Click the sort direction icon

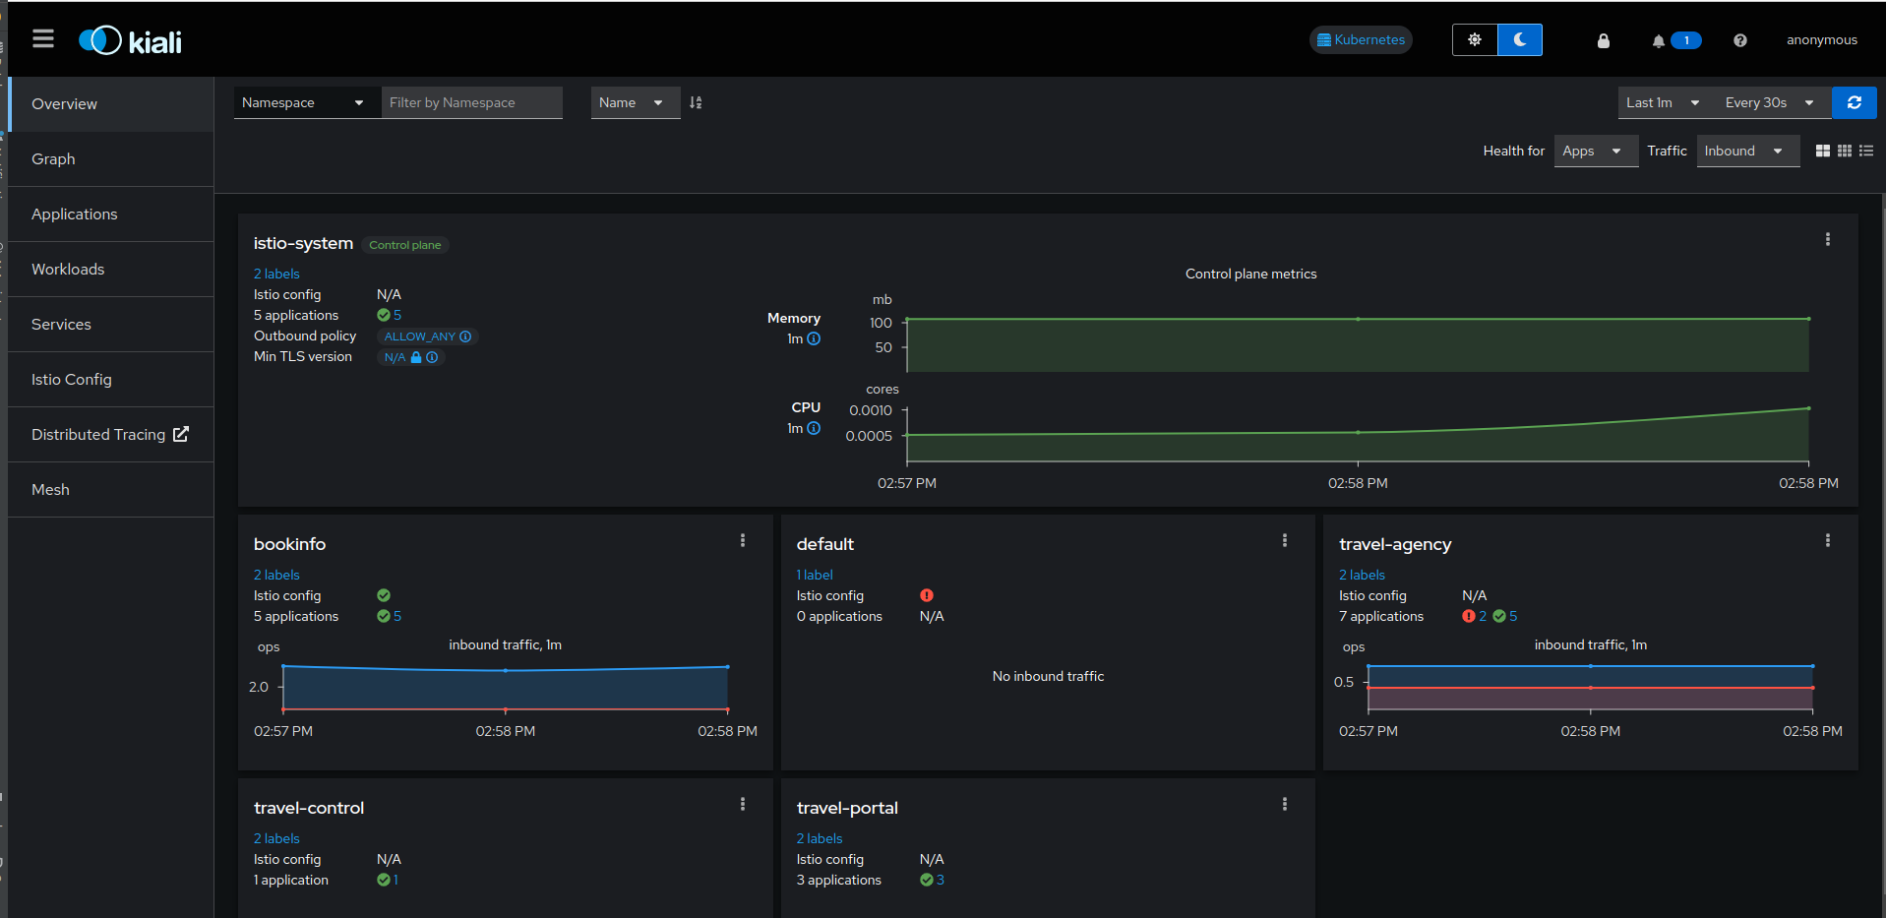[x=696, y=102]
